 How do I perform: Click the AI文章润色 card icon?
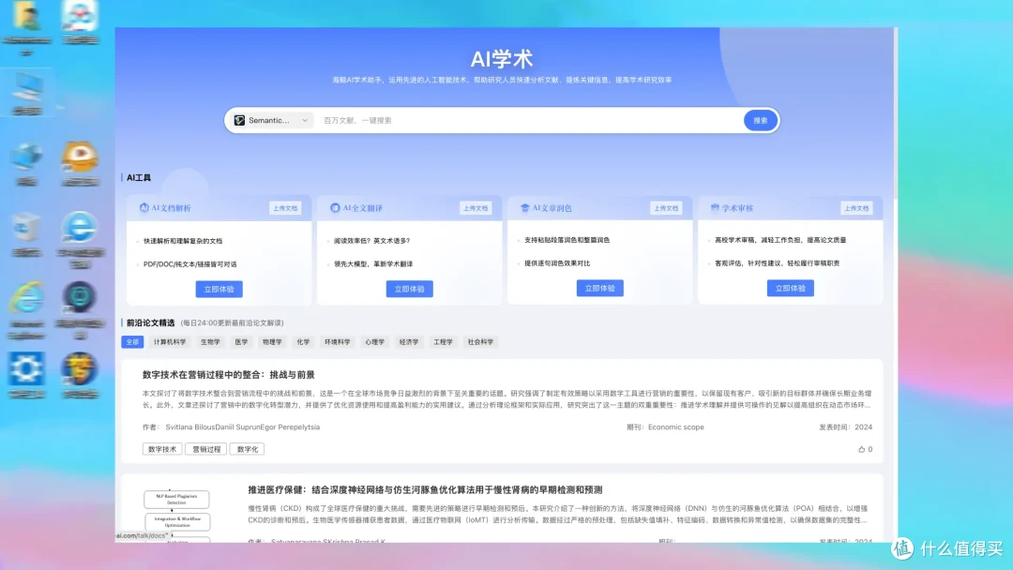click(524, 208)
